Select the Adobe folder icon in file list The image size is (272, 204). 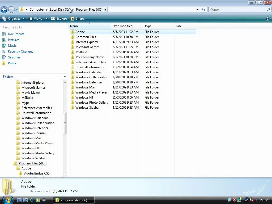pyautogui.click(x=73, y=32)
